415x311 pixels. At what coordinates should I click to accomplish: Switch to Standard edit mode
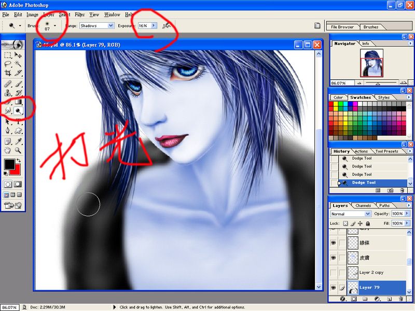8,184
